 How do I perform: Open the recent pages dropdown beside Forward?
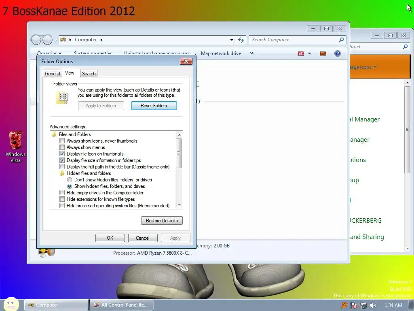click(55, 40)
